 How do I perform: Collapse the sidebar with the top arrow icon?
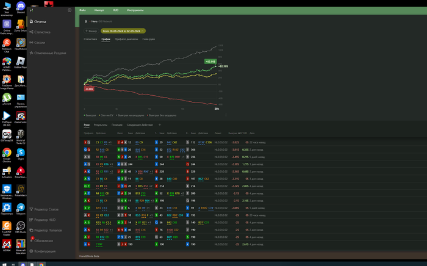70,10
